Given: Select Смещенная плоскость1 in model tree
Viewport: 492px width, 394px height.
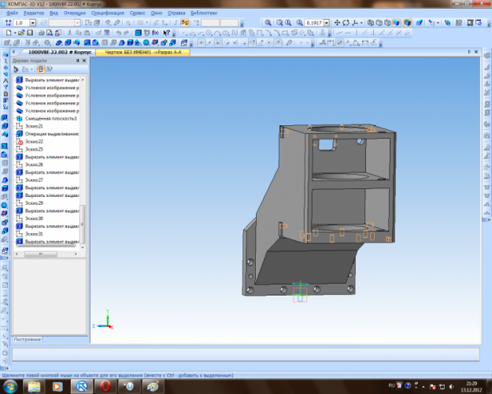Looking at the screenshot, I should (50, 118).
